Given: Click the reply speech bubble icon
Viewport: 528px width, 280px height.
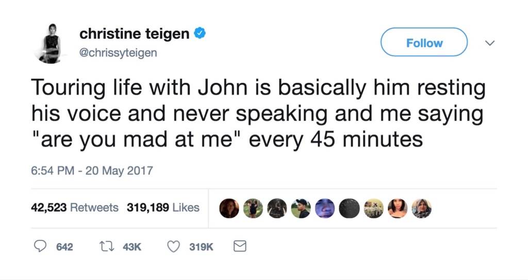Looking at the screenshot, I should pos(40,247).
